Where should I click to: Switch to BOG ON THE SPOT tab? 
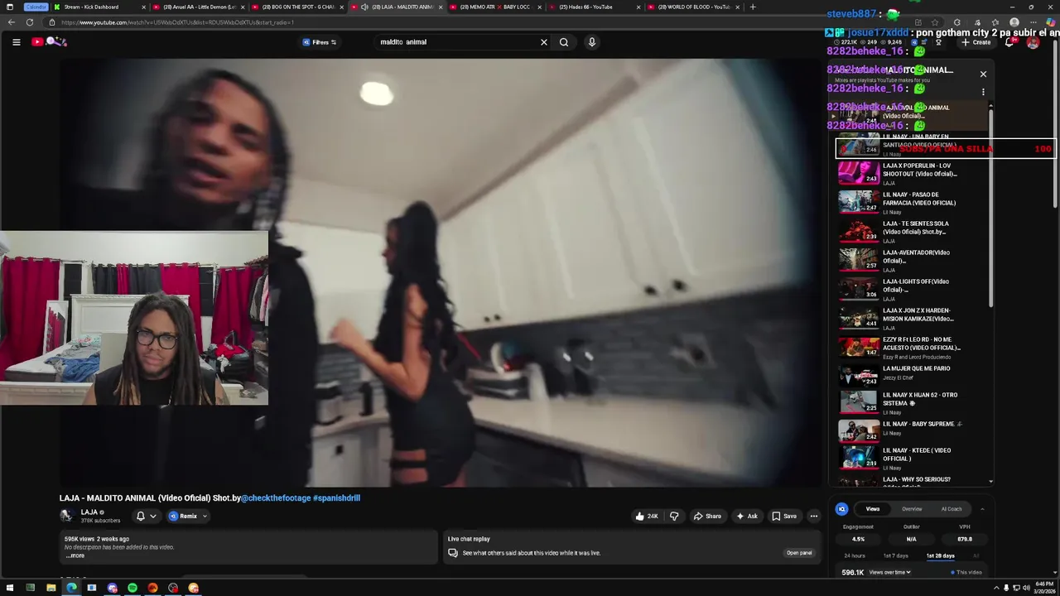pos(298,7)
